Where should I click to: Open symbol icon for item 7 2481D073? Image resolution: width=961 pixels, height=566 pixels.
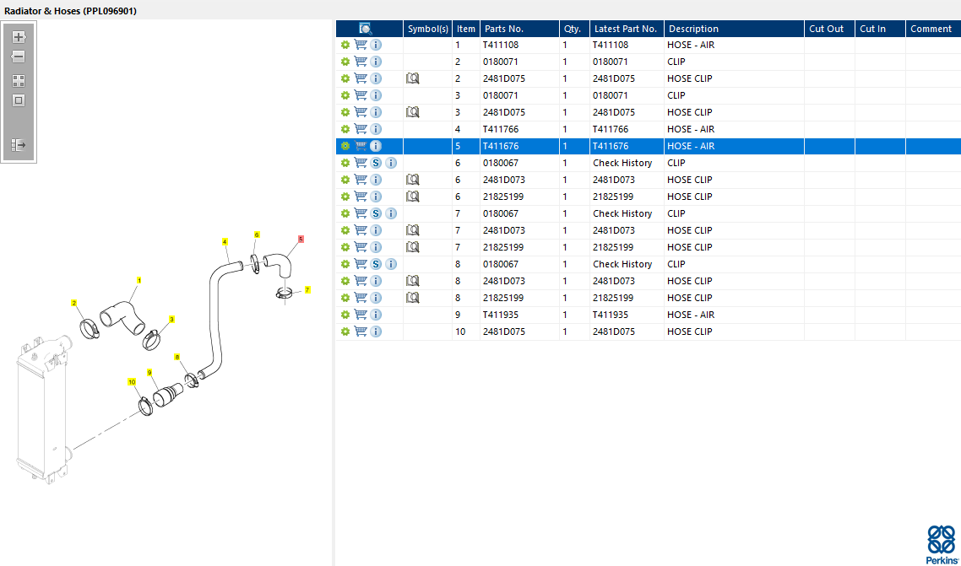pyautogui.click(x=412, y=230)
